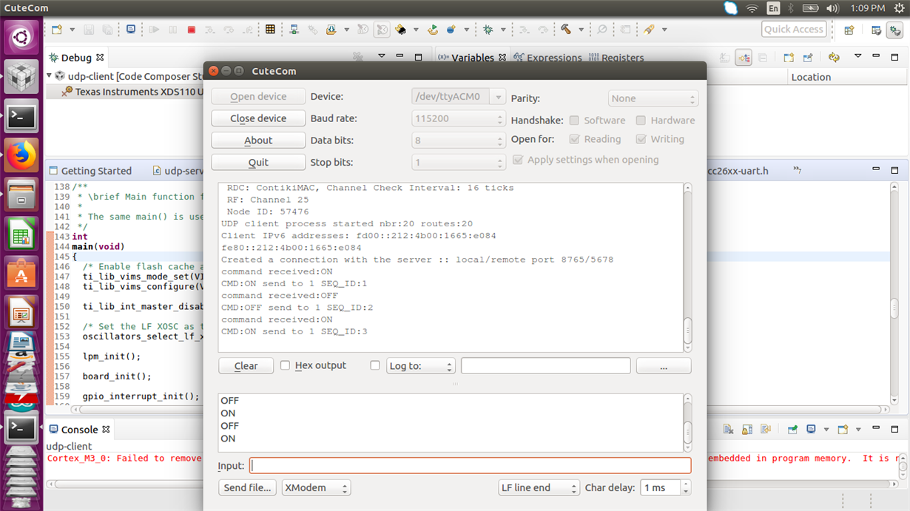The height and width of the screenshot is (511, 910).
Task: Toggle the checkbox beside Log to
Action: point(375,365)
